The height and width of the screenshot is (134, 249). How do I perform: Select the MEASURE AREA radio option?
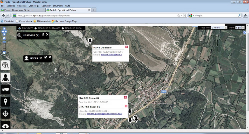(x=63, y=28)
